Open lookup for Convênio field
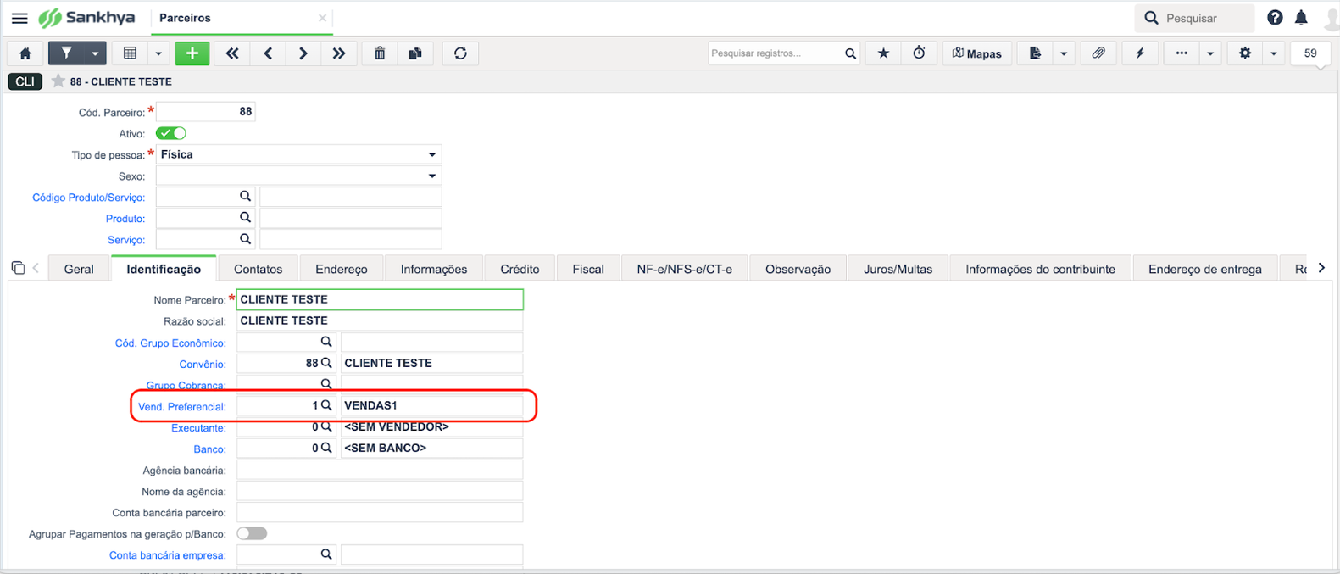This screenshot has height=574, width=1340. pos(326,363)
